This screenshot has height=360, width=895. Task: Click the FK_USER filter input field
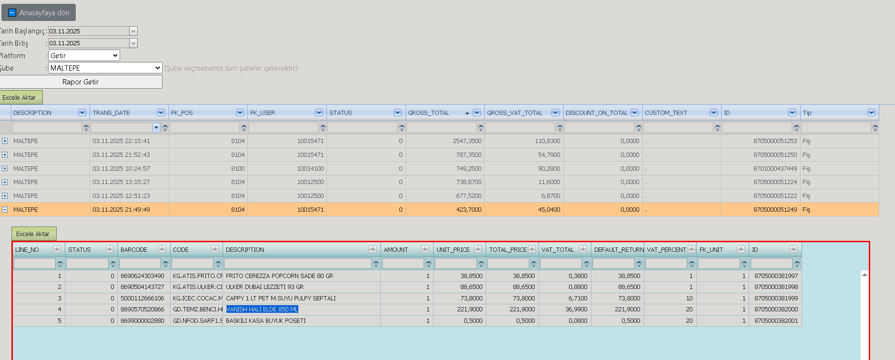(x=284, y=128)
